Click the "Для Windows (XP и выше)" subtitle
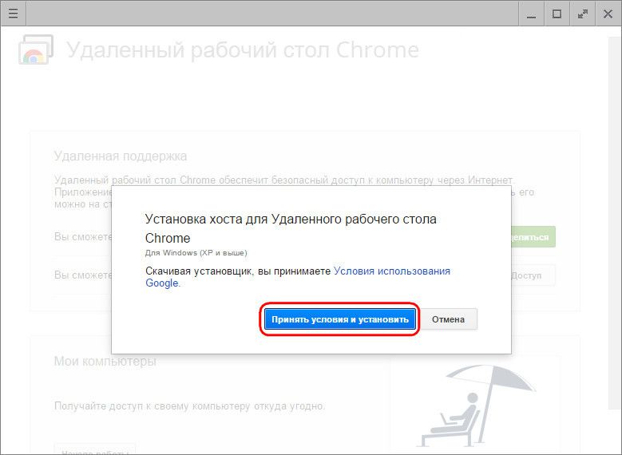The image size is (622, 455). coord(196,252)
